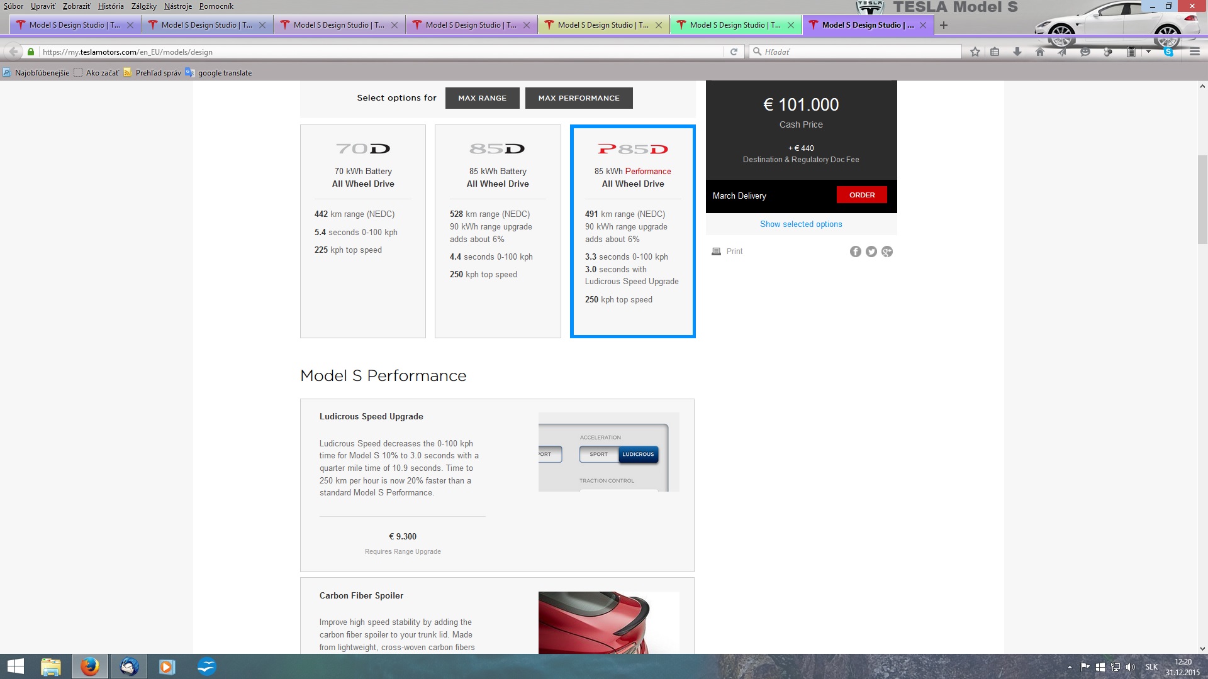Bookmark this page with the star icon

pyautogui.click(x=975, y=52)
